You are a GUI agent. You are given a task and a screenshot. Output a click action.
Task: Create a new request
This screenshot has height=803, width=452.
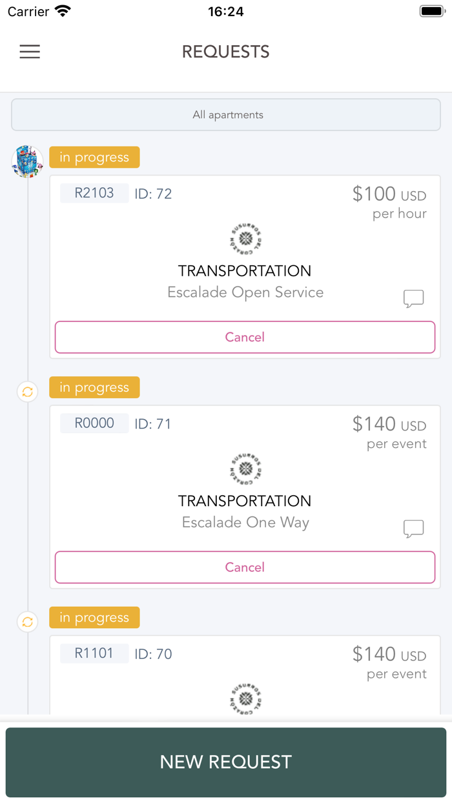tap(226, 762)
